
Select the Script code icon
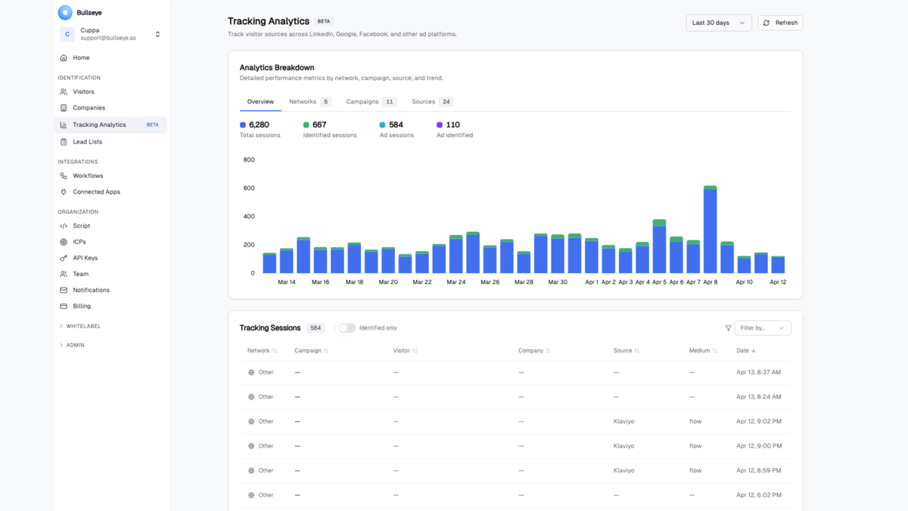pyautogui.click(x=64, y=225)
